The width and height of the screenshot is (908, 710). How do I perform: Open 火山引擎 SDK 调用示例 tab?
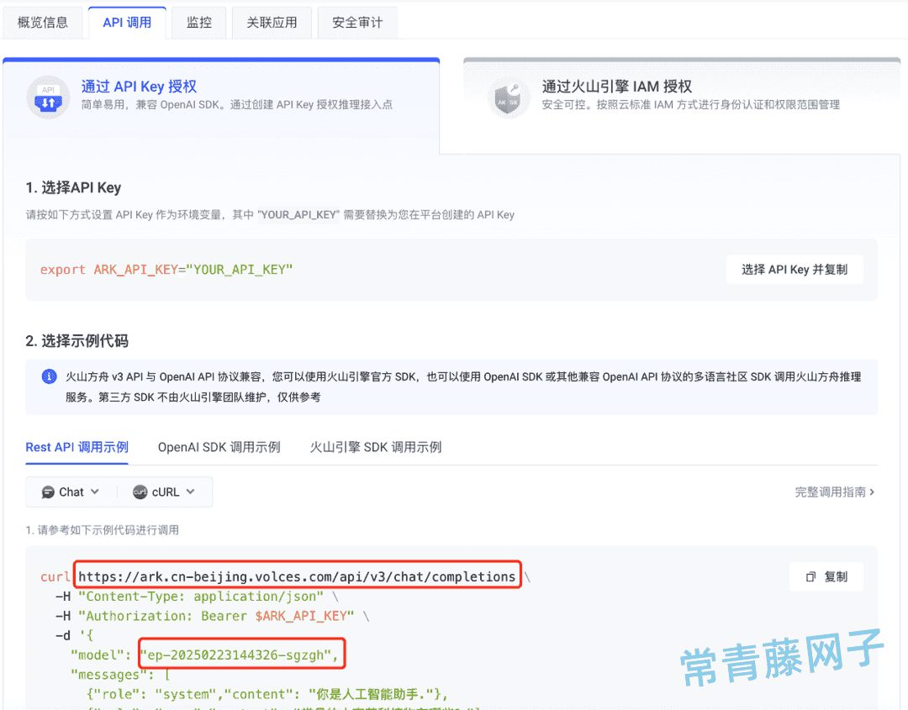[x=375, y=447]
